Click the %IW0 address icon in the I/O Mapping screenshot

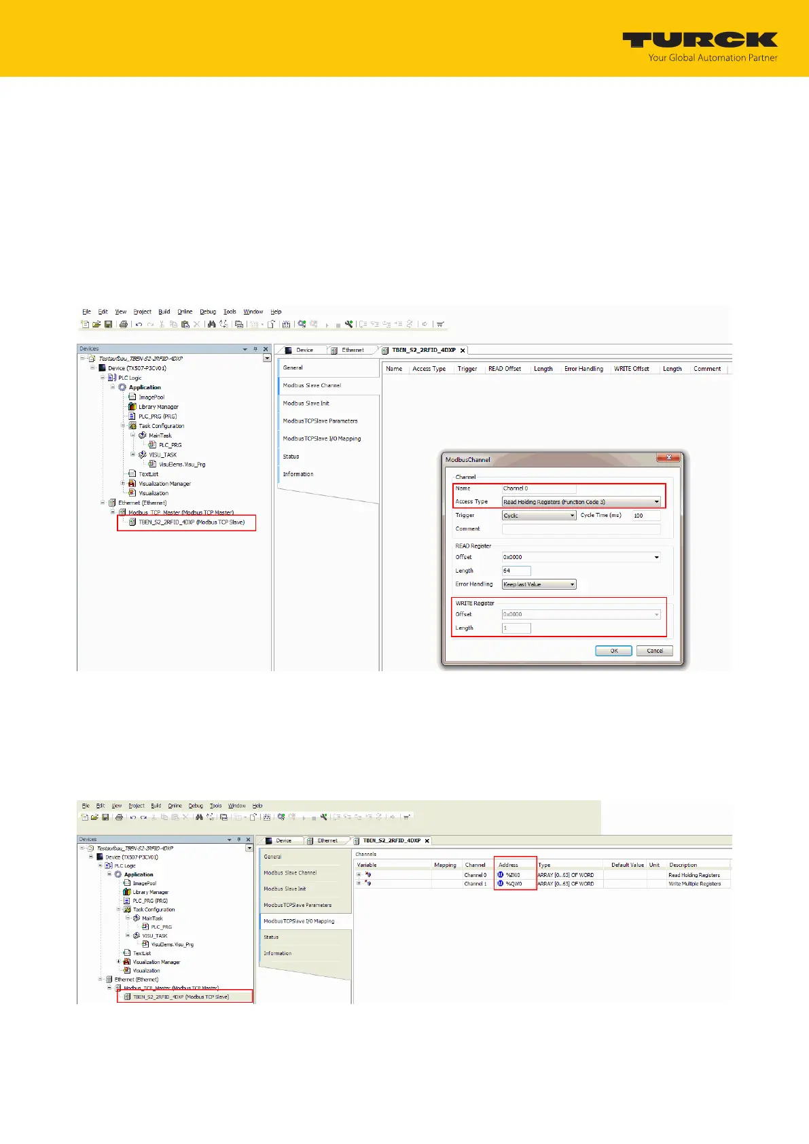(501, 875)
